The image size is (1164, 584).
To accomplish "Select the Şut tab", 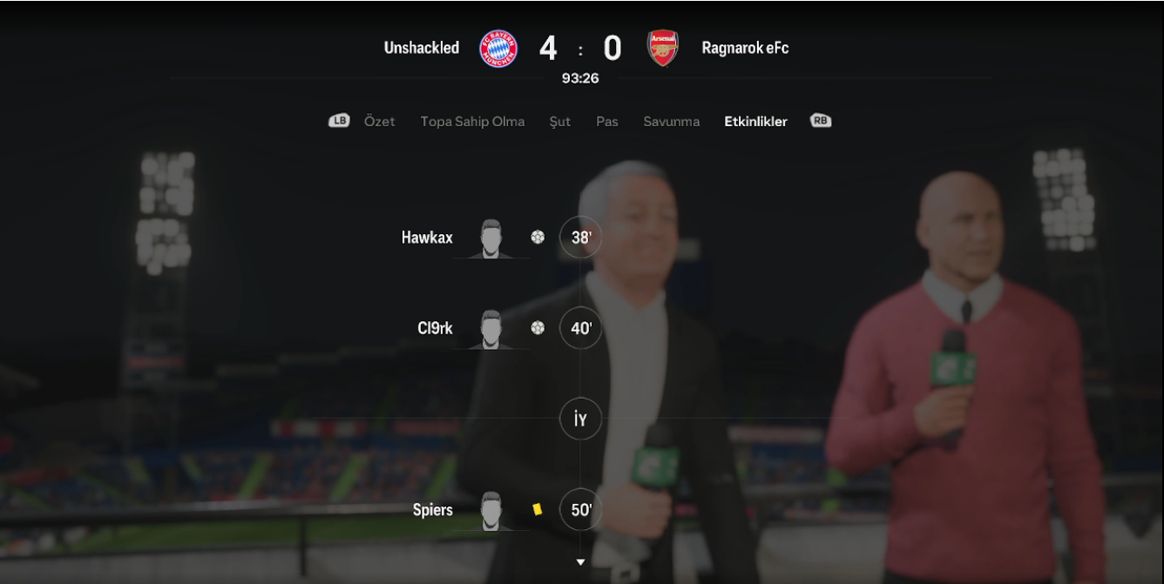I will (560, 122).
